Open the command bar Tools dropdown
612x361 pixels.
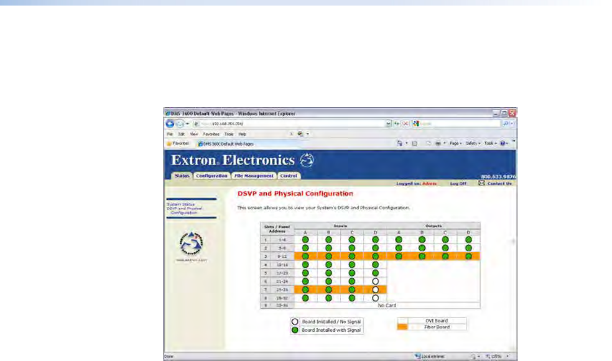tap(491, 143)
